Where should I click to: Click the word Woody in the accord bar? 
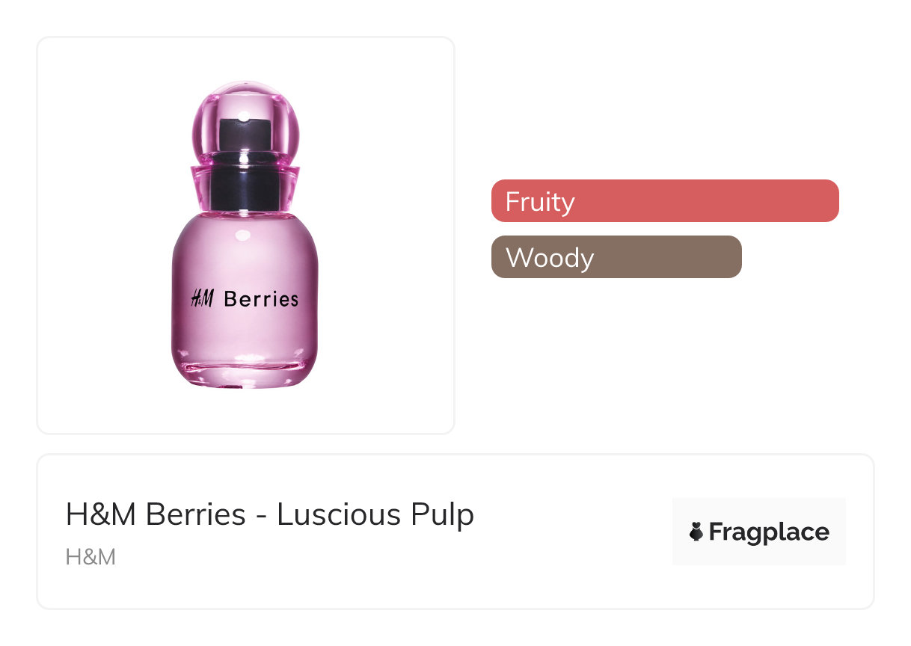coord(550,258)
